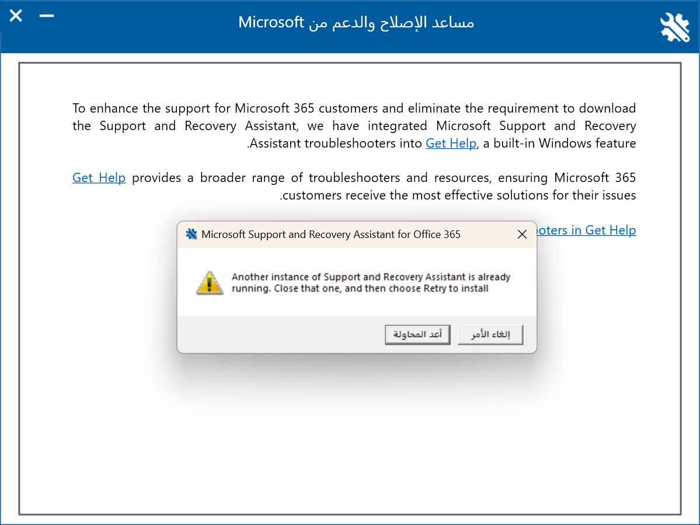Follow the Get Help link starting second paragraph
The image size is (700, 525).
pos(99,178)
